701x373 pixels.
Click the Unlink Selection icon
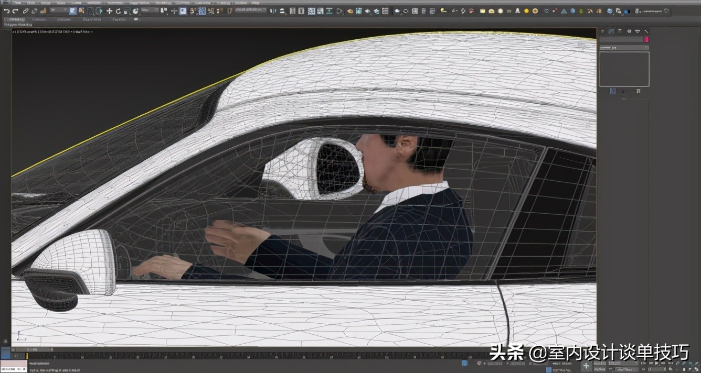coord(35,11)
